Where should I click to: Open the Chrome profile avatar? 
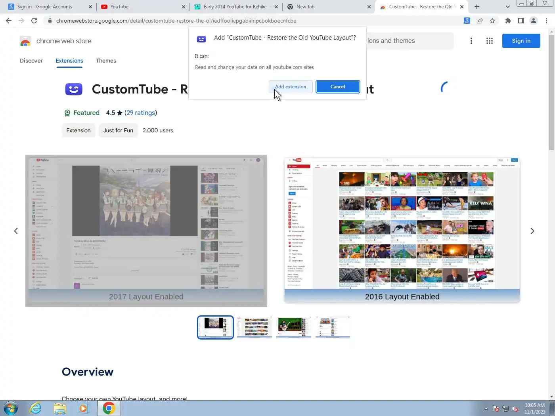tap(534, 21)
